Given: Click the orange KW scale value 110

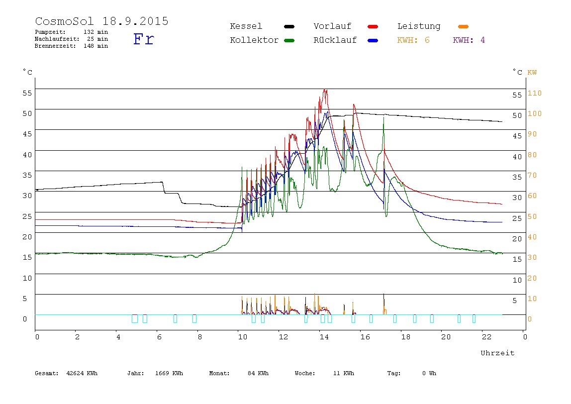Looking at the screenshot, I should click(x=535, y=93).
